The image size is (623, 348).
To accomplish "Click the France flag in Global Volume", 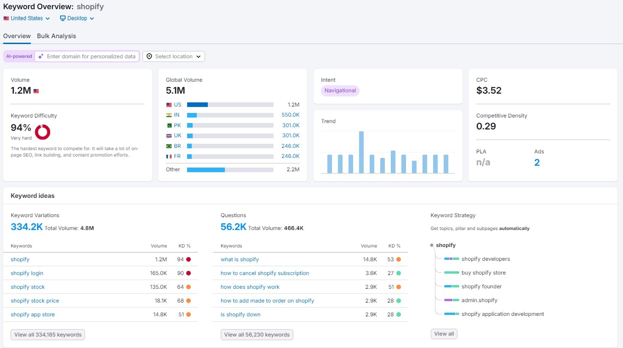I will [169, 156].
